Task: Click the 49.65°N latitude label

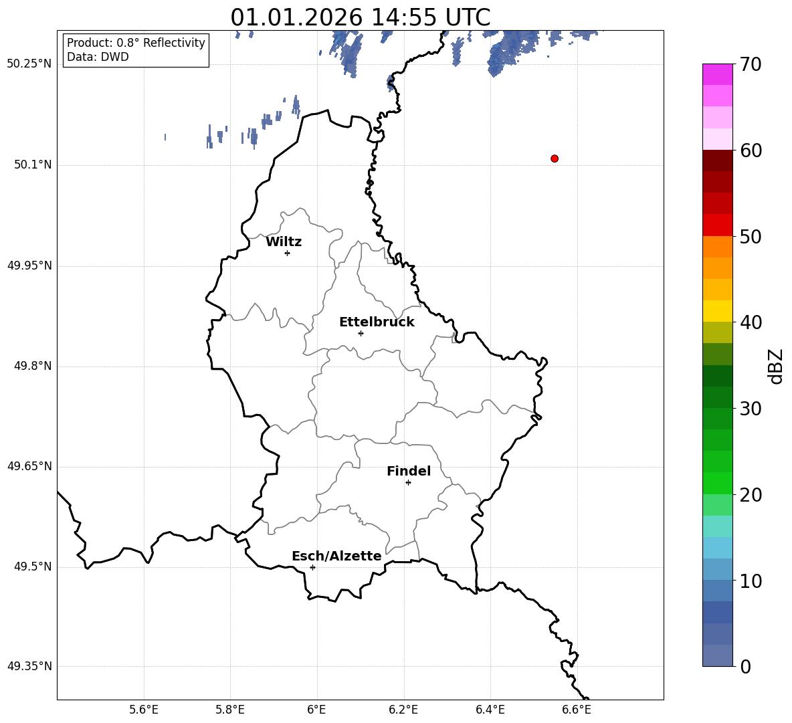Action: (x=29, y=466)
